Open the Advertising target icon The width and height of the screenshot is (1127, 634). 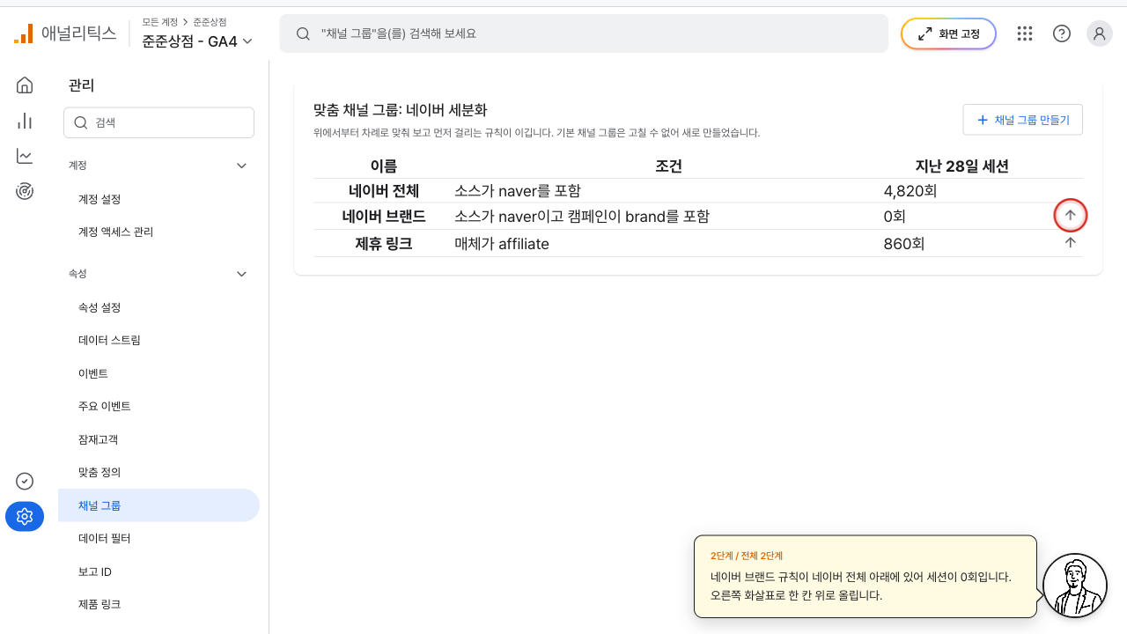pyautogui.click(x=25, y=191)
